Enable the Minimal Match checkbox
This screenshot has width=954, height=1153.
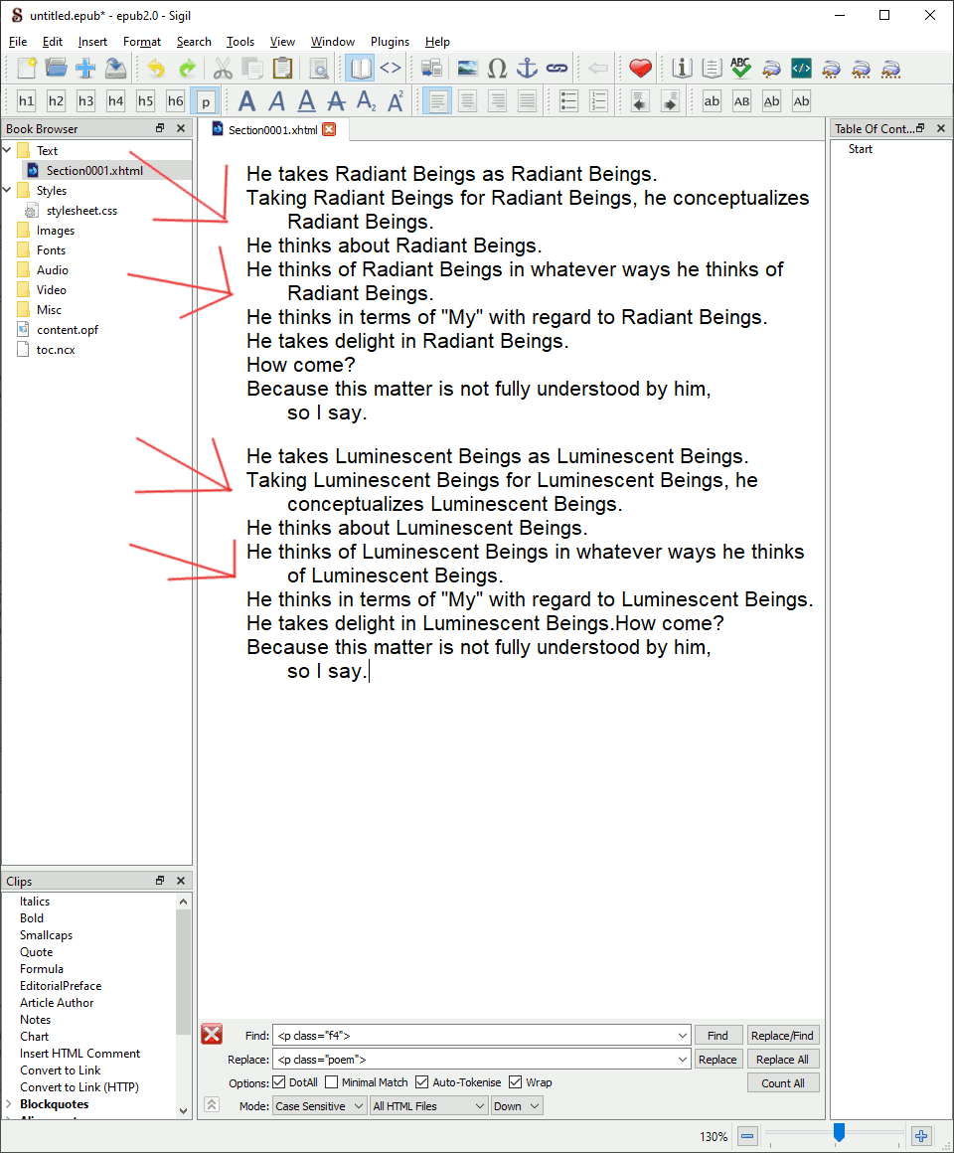coord(332,1082)
